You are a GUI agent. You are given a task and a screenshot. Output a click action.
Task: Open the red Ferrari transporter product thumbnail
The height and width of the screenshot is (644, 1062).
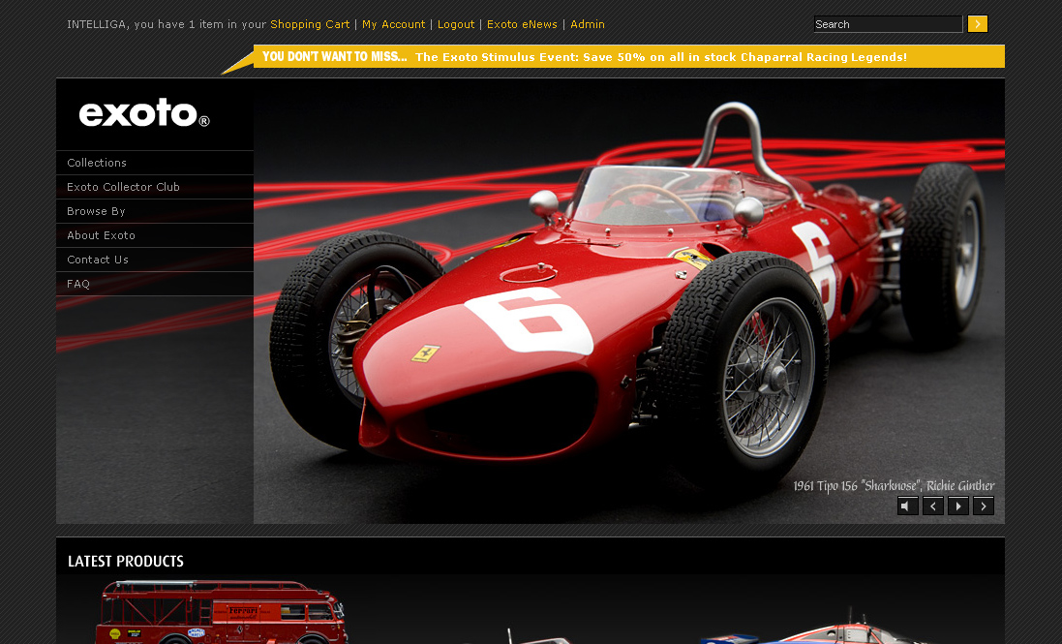coord(221,612)
